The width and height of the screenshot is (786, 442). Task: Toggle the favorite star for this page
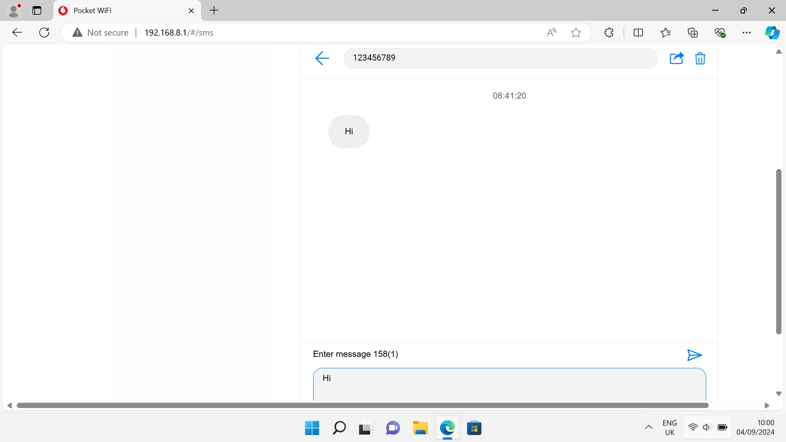(x=576, y=32)
